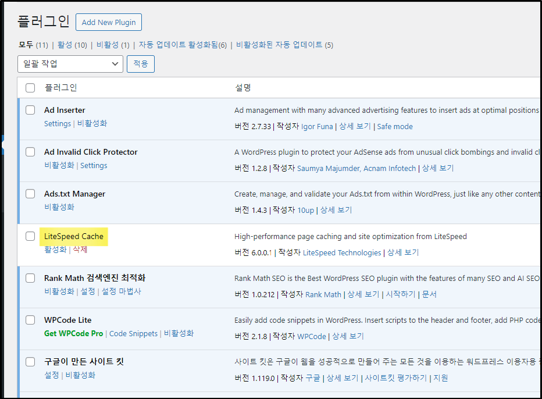Launch Rank Math 설정 마법사 wizard
Screen dimensions: 542x399
pyautogui.click(x=122, y=291)
